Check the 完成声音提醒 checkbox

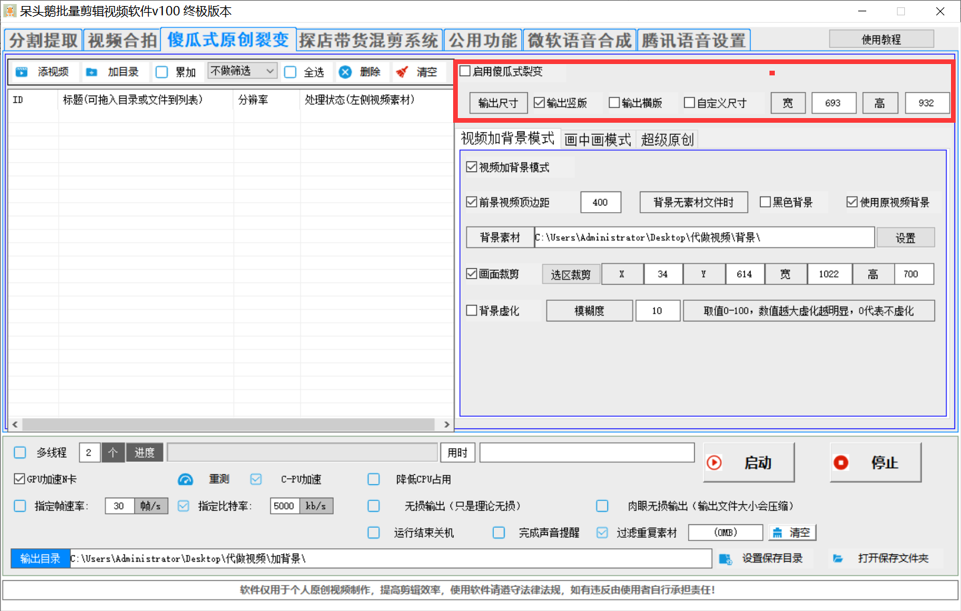pyautogui.click(x=499, y=532)
